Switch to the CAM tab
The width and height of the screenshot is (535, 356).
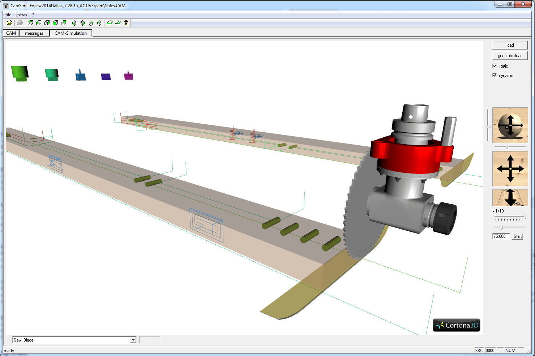point(10,33)
